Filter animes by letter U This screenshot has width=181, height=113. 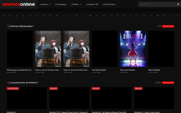pyautogui.click(x=144, y=16)
